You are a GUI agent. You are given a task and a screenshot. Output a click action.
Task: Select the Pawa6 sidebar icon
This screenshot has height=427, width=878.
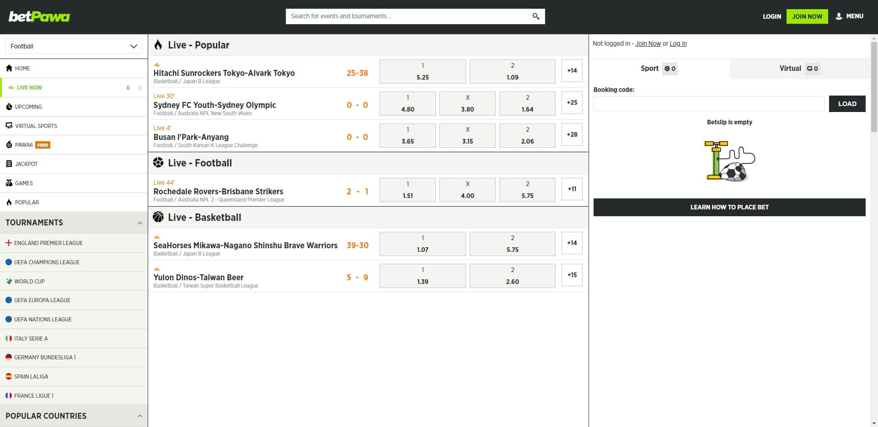point(9,144)
